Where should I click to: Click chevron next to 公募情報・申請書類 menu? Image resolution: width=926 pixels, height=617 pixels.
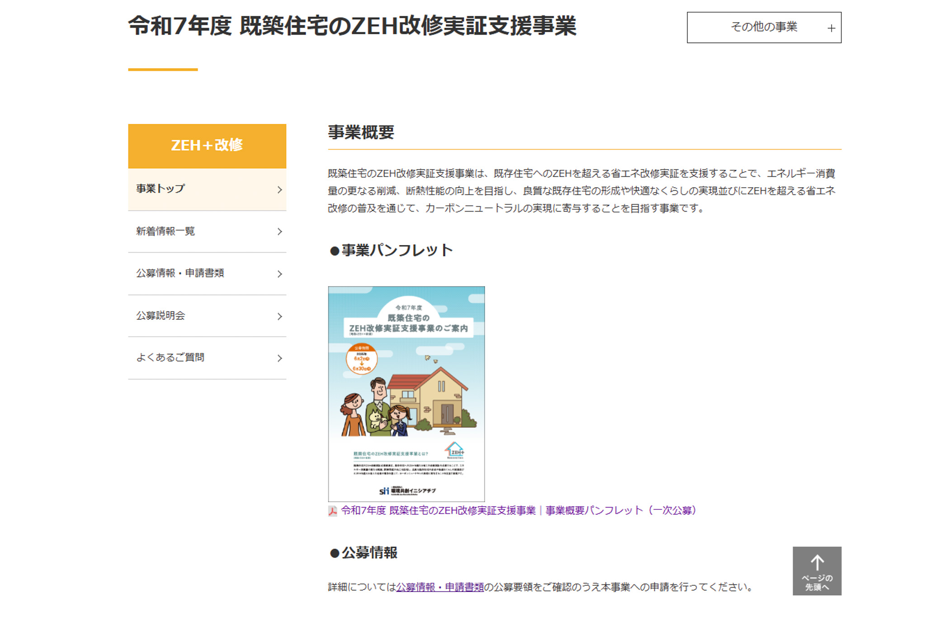pos(279,274)
